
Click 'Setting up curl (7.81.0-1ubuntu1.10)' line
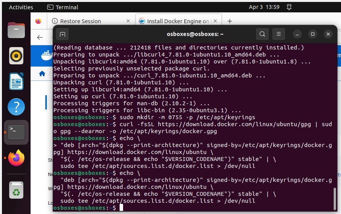pyautogui.click(x=123, y=96)
